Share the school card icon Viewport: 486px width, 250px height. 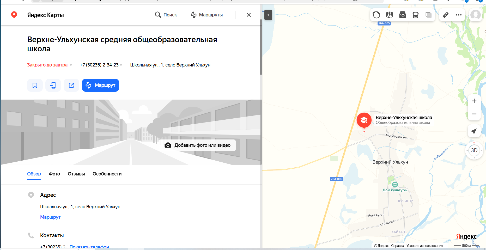click(x=71, y=85)
